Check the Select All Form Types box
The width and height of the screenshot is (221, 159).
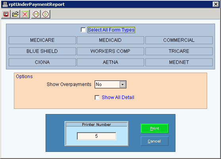point(83,30)
